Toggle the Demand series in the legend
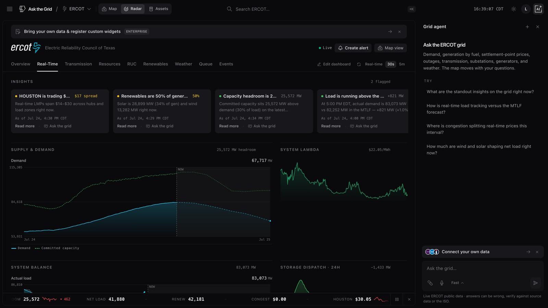The image size is (548, 308). (21, 248)
